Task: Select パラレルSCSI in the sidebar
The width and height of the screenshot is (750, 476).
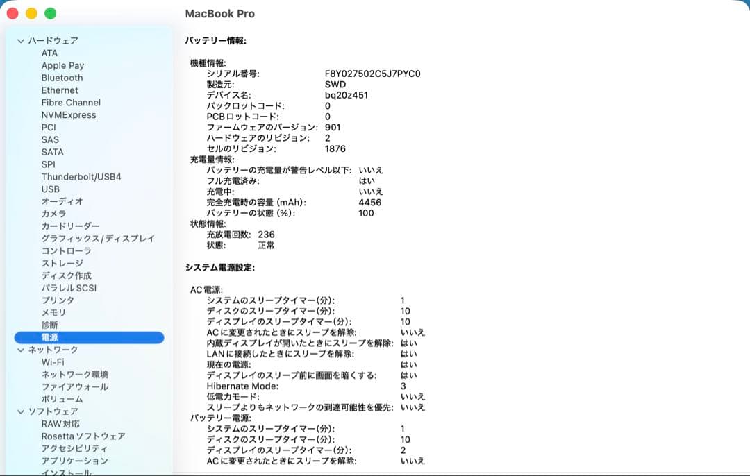Action: pyautogui.click(x=69, y=288)
